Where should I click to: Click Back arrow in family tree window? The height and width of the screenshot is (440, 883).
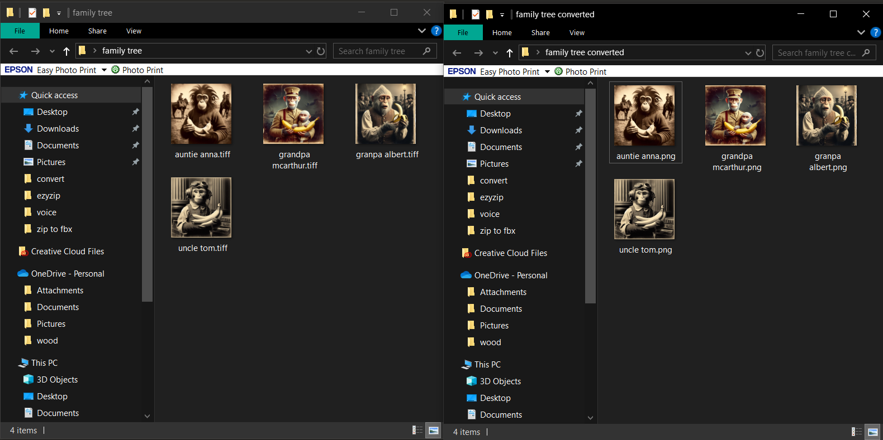pos(14,51)
